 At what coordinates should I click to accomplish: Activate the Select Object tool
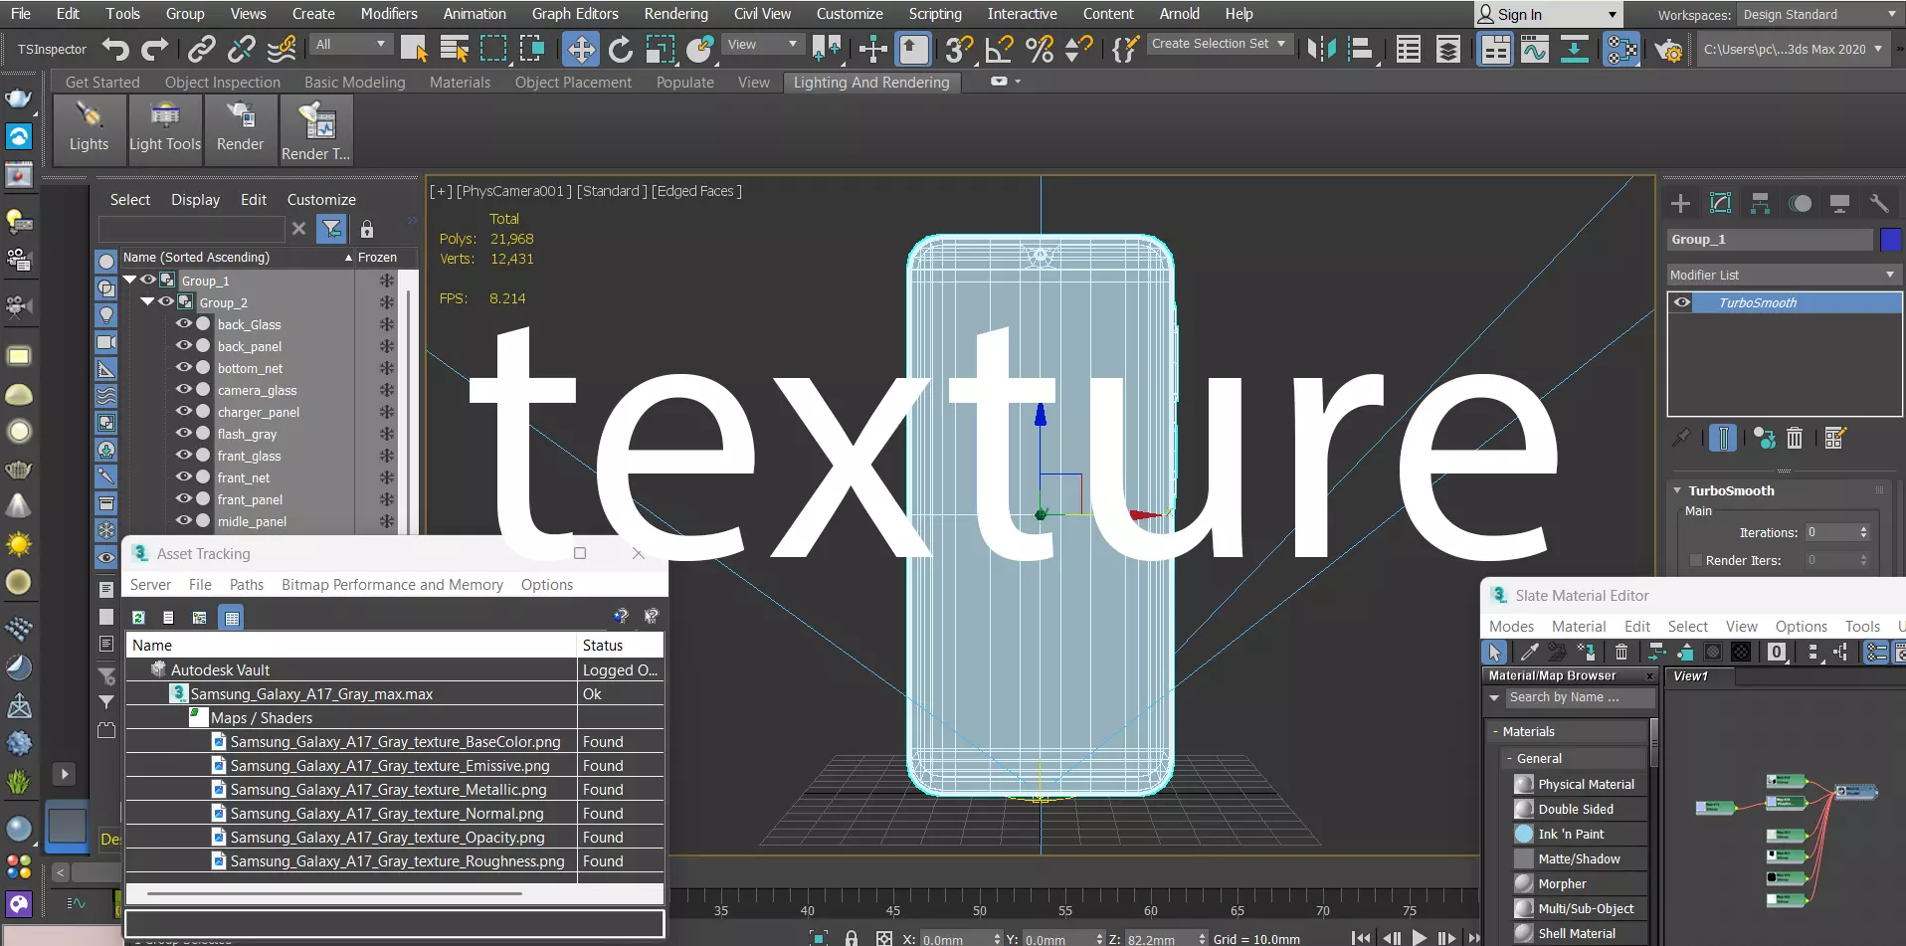pos(414,49)
